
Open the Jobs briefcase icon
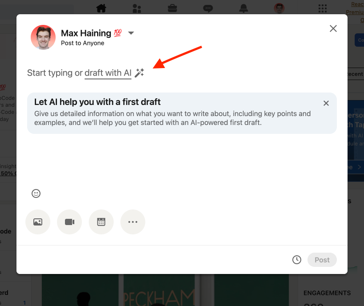(172, 8)
